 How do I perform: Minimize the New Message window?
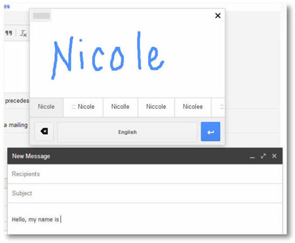click(252, 157)
